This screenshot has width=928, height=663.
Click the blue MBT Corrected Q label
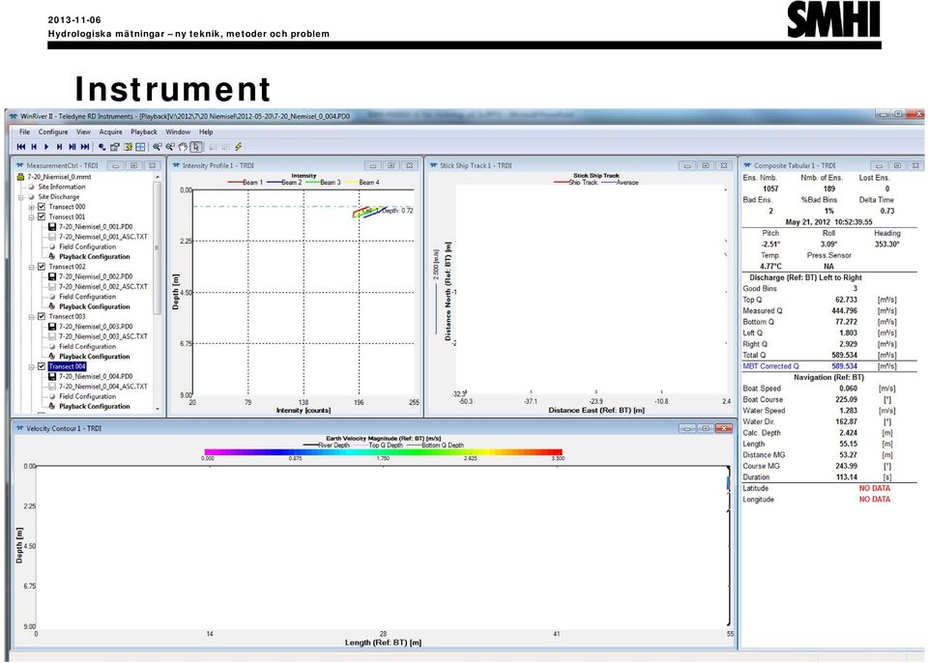click(770, 366)
